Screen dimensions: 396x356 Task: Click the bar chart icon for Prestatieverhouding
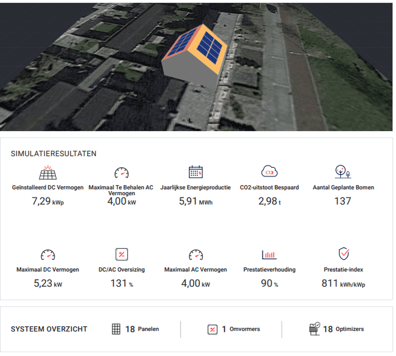269,255
